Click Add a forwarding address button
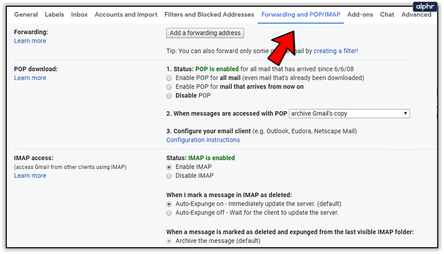The width and height of the screenshot is (444, 254). pyautogui.click(x=205, y=33)
